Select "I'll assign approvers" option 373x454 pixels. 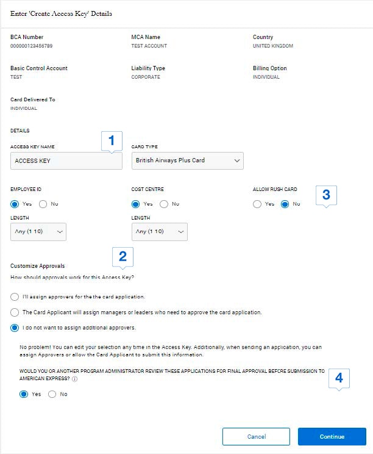[15, 297]
